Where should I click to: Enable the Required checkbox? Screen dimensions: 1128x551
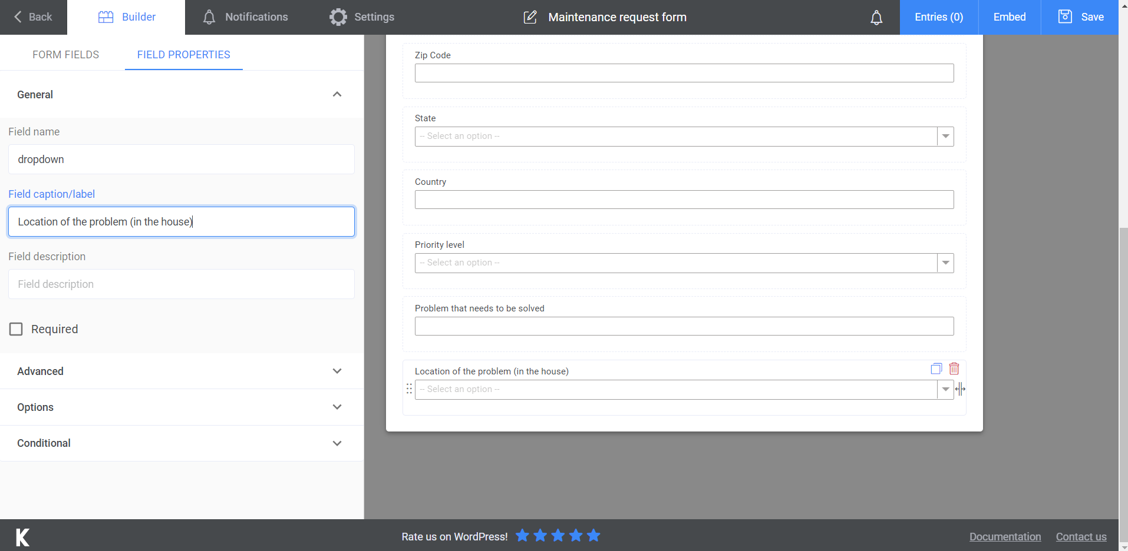coord(16,328)
